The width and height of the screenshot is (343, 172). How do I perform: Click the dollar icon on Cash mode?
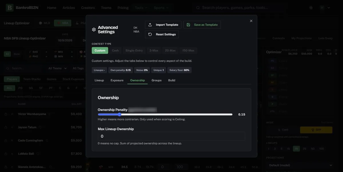click(x=279, y=130)
